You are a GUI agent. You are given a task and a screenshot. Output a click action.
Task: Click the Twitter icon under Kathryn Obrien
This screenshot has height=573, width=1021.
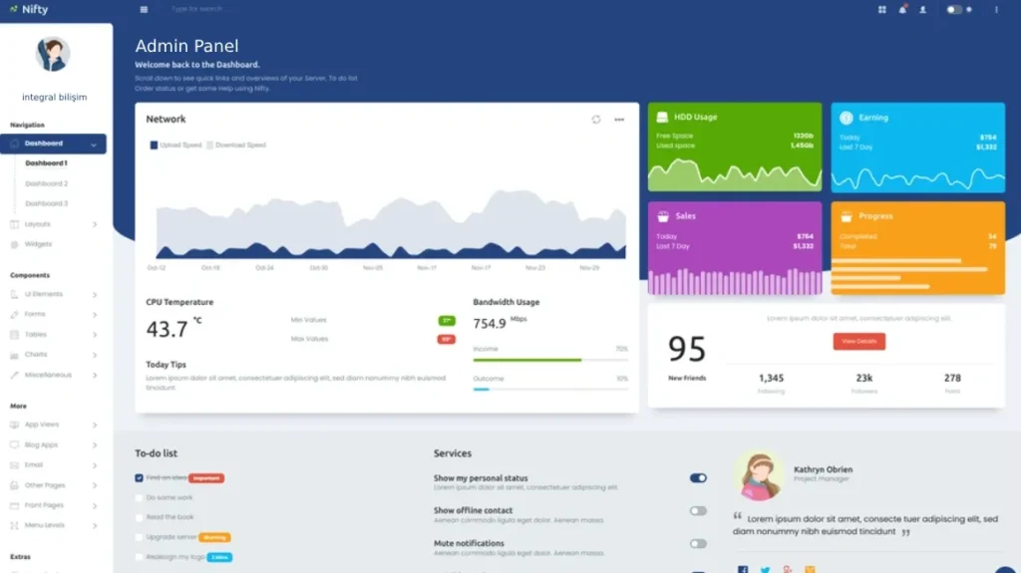pyautogui.click(x=765, y=569)
